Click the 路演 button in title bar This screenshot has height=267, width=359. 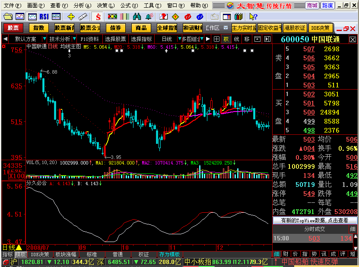coord(327,6)
